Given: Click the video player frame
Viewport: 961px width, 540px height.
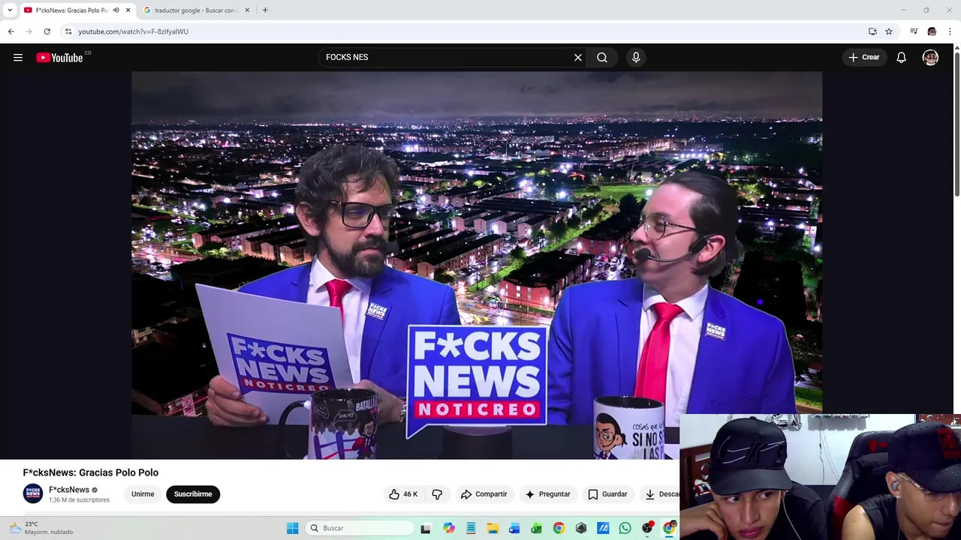Looking at the screenshot, I should pos(477,265).
